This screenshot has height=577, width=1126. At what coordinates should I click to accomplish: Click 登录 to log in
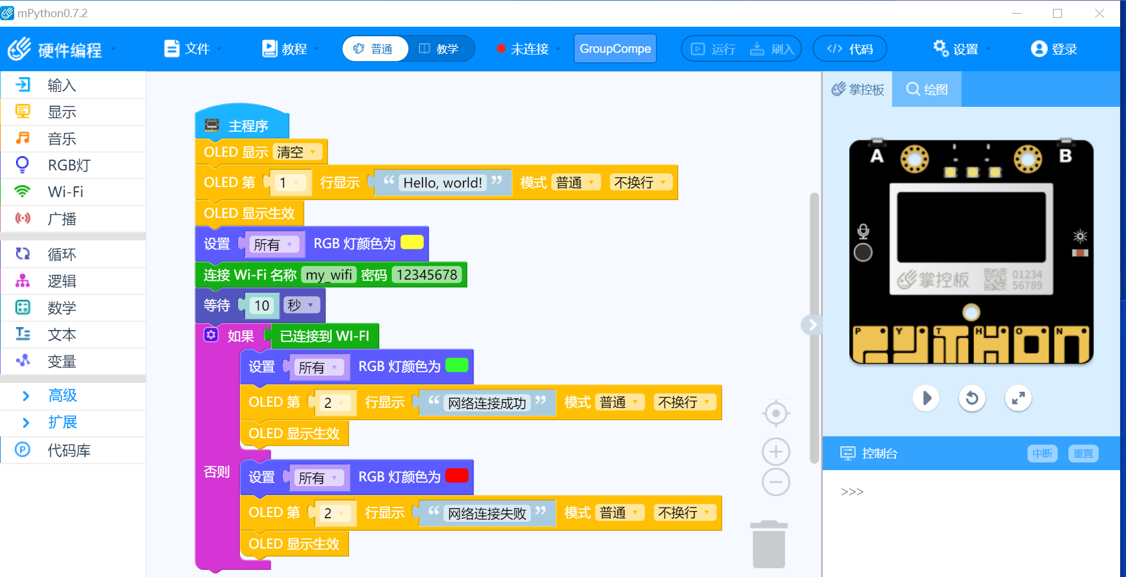[1054, 49]
